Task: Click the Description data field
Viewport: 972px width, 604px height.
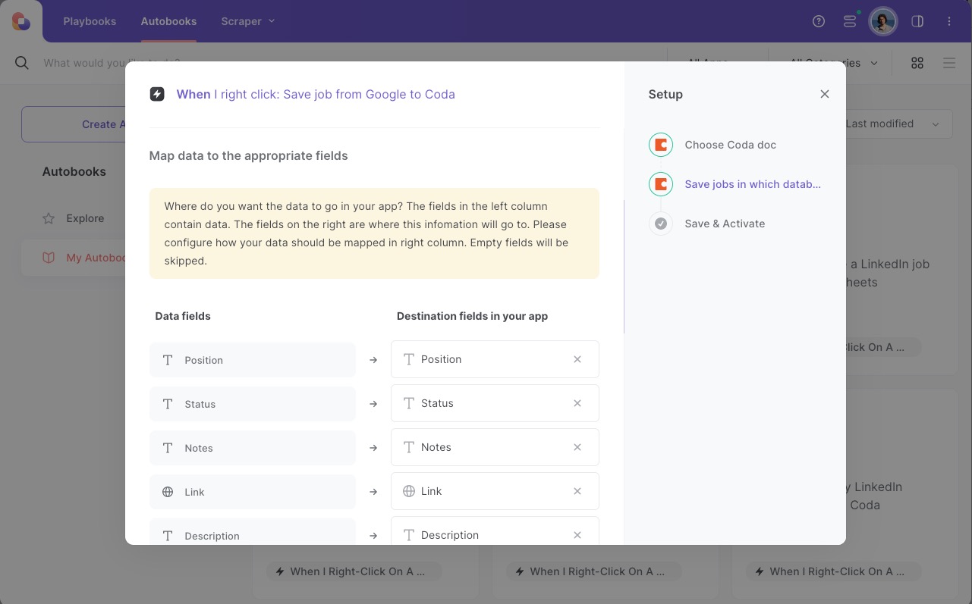Action: pos(253,531)
